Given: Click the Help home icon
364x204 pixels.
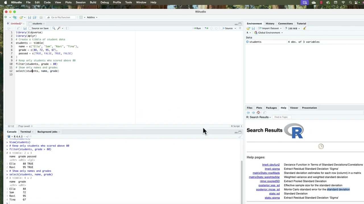Looking at the screenshot, I should 258,112.
